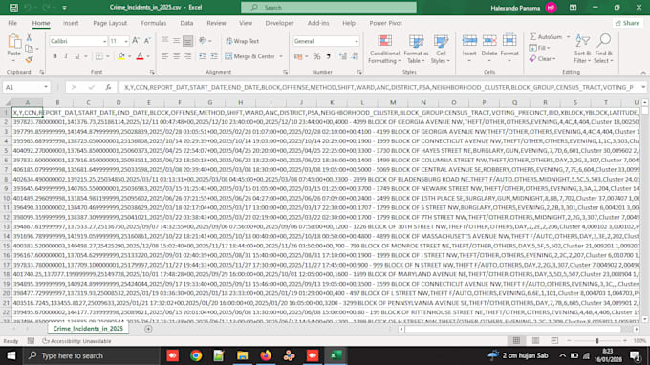Click the Insert Function fx icon

[108, 87]
